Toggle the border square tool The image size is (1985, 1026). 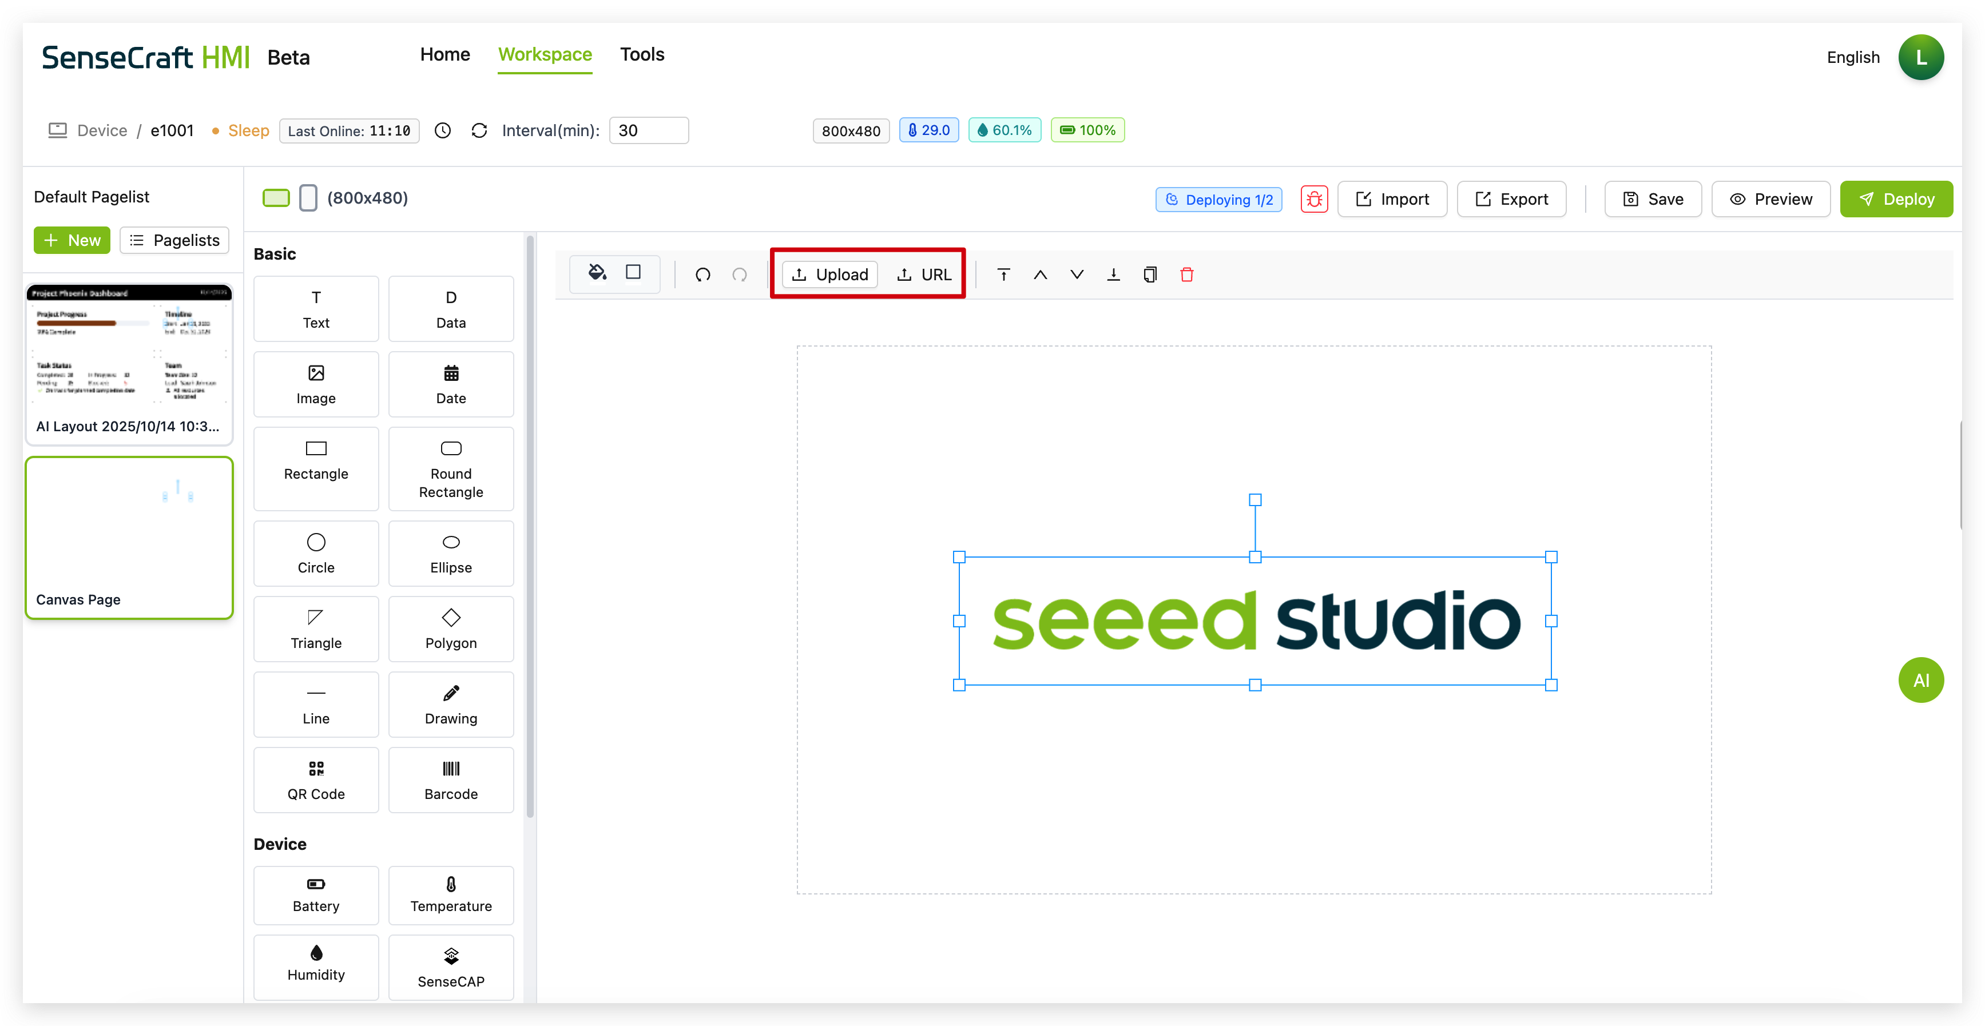[x=633, y=273]
